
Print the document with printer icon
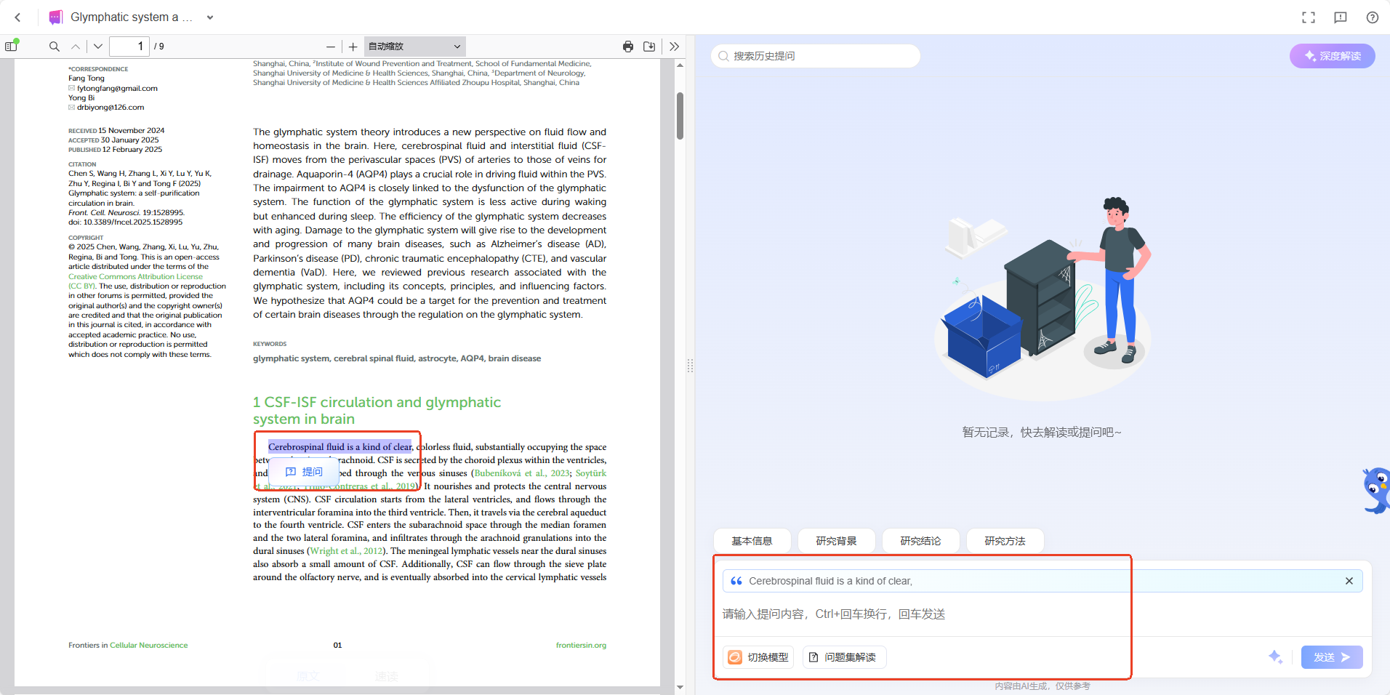(628, 47)
